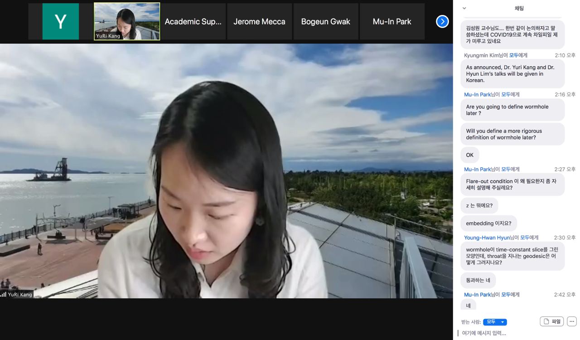
Task: Click the Young-Hwan Hyun sender name in chat
Action: tap(486, 238)
